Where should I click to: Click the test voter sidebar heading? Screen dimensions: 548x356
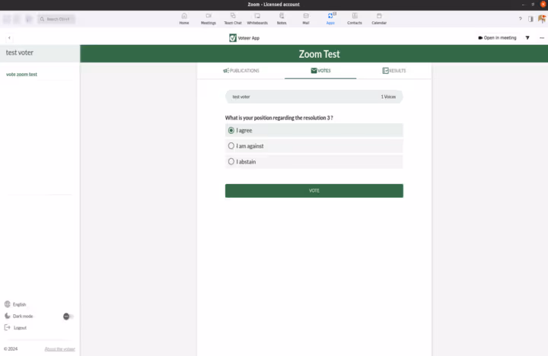pyautogui.click(x=20, y=52)
